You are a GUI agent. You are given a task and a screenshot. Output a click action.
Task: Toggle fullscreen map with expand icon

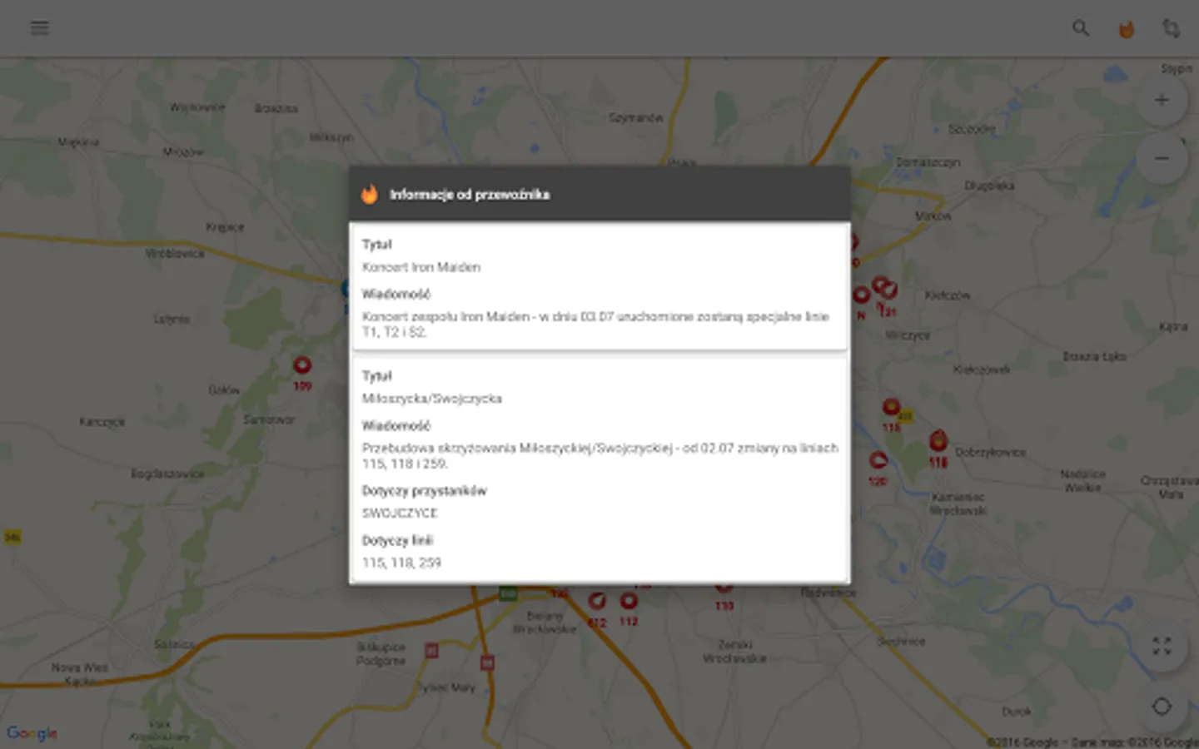(1162, 646)
